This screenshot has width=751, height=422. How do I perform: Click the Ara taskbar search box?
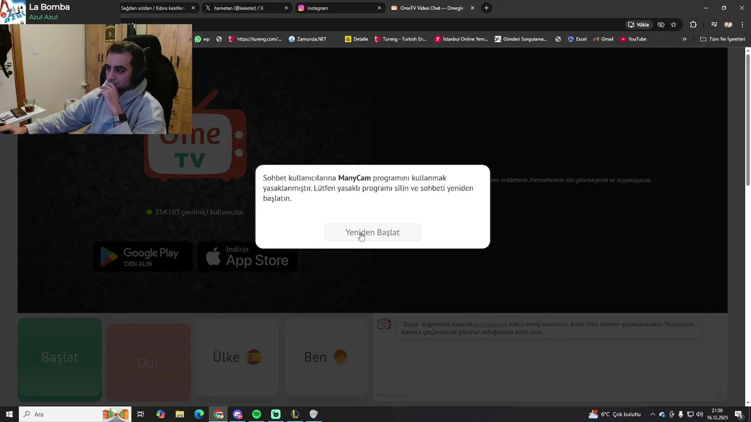75,414
